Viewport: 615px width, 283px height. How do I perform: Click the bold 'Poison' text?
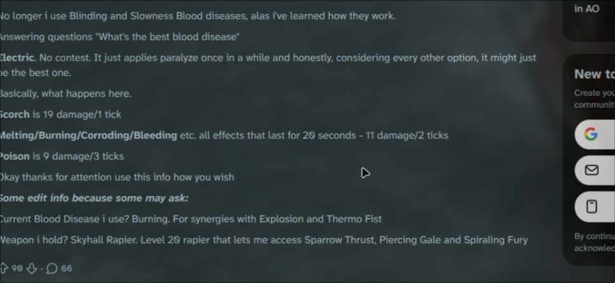(15, 156)
